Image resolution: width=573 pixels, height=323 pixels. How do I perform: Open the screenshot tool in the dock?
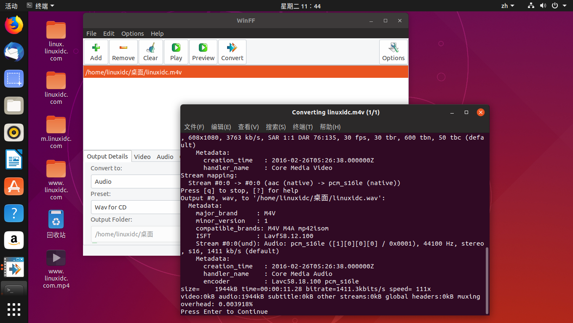click(14, 79)
